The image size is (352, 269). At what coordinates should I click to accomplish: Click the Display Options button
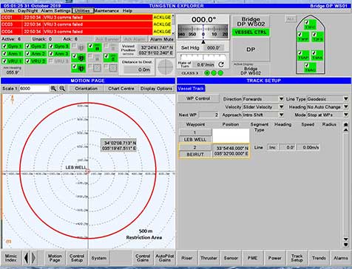(156, 89)
